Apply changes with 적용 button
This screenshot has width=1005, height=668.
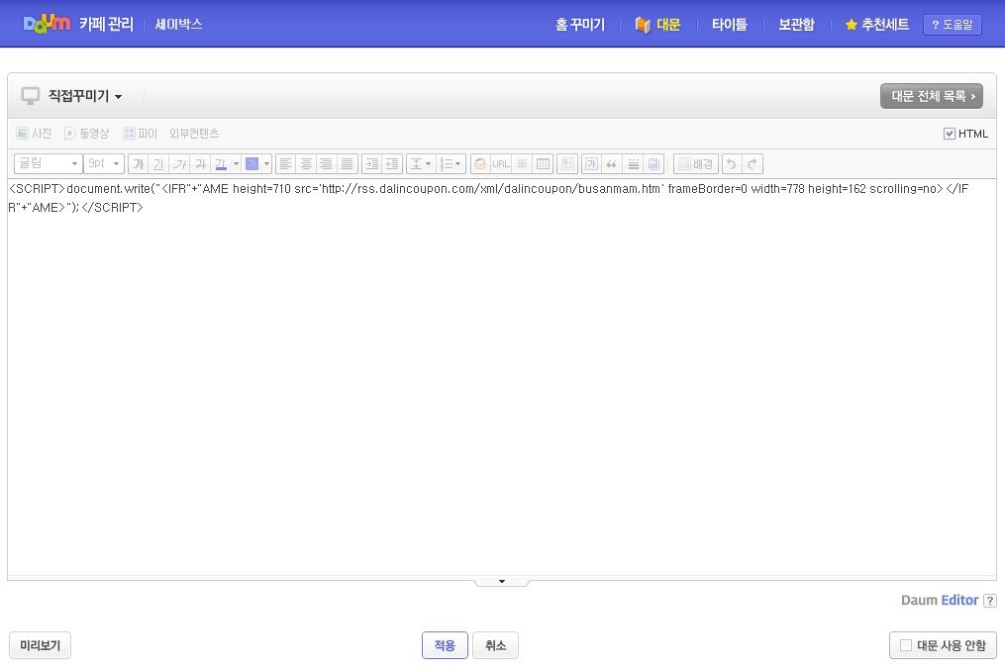(445, 645)
